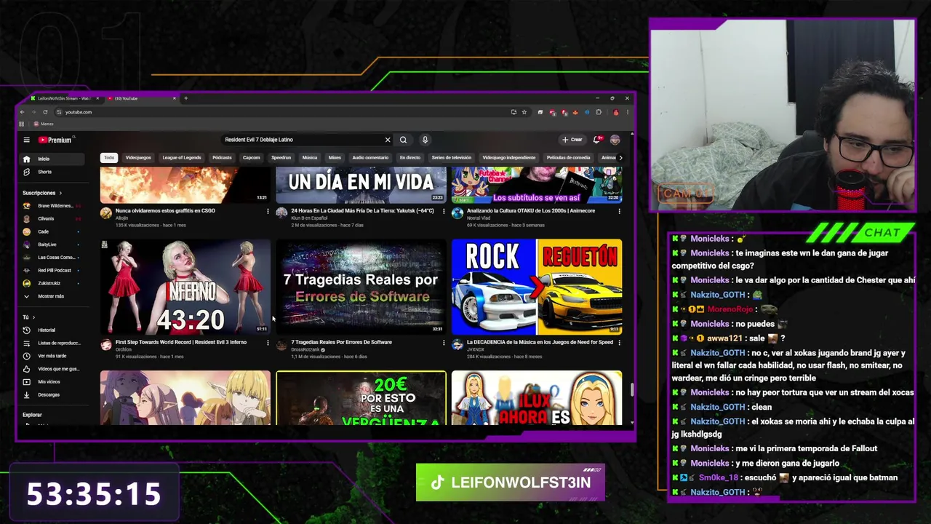Open the Orchlon channel avatar
931x524 pixels.
pyautogui.click(x=106, y=345)
